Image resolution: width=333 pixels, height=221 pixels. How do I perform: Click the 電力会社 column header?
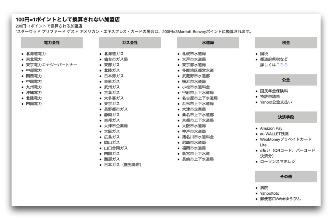pyautogui.click(x=52, y=43)
